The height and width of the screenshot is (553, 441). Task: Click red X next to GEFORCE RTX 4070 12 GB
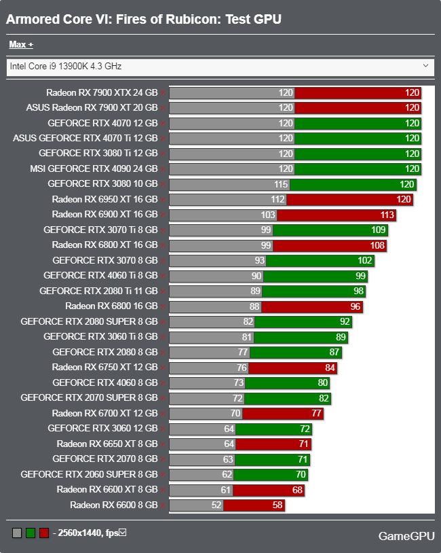[x=163, y=124]
